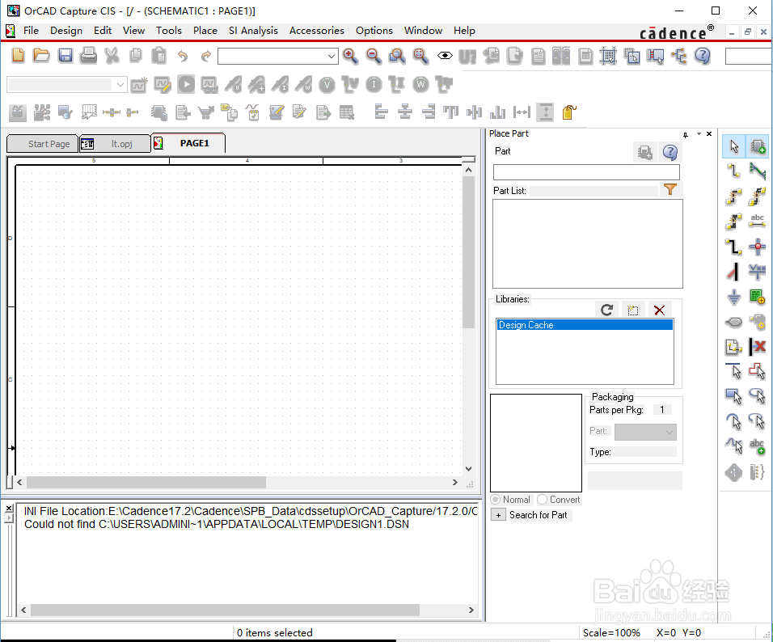Click the schematic vertical scrollbar thumb
The image size is (773, 642).
468,252
